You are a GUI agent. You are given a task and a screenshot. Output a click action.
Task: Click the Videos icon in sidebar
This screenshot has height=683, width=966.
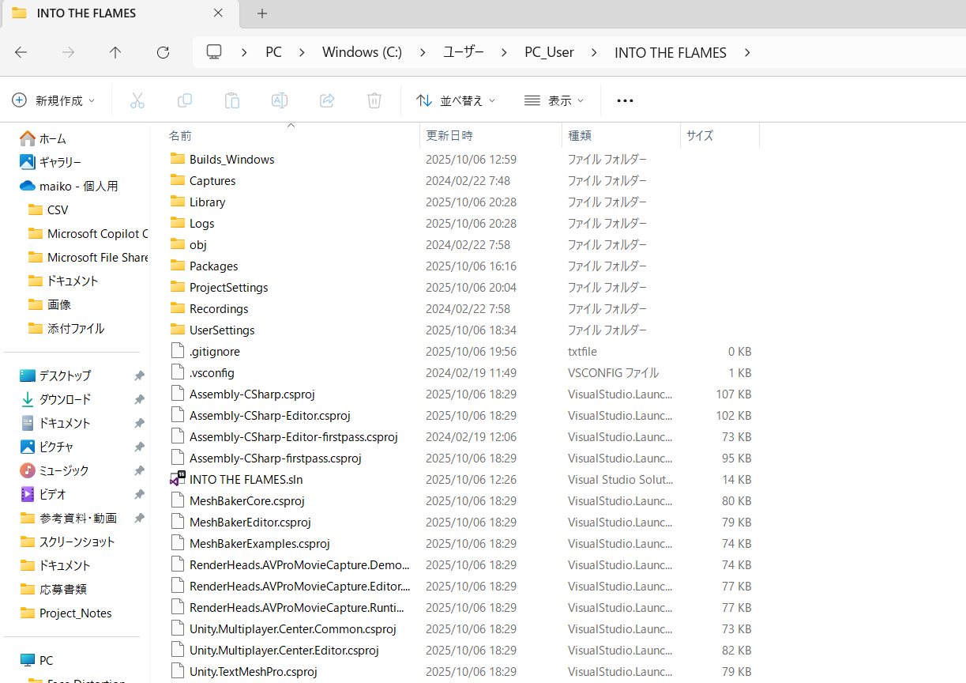[28, 494]
